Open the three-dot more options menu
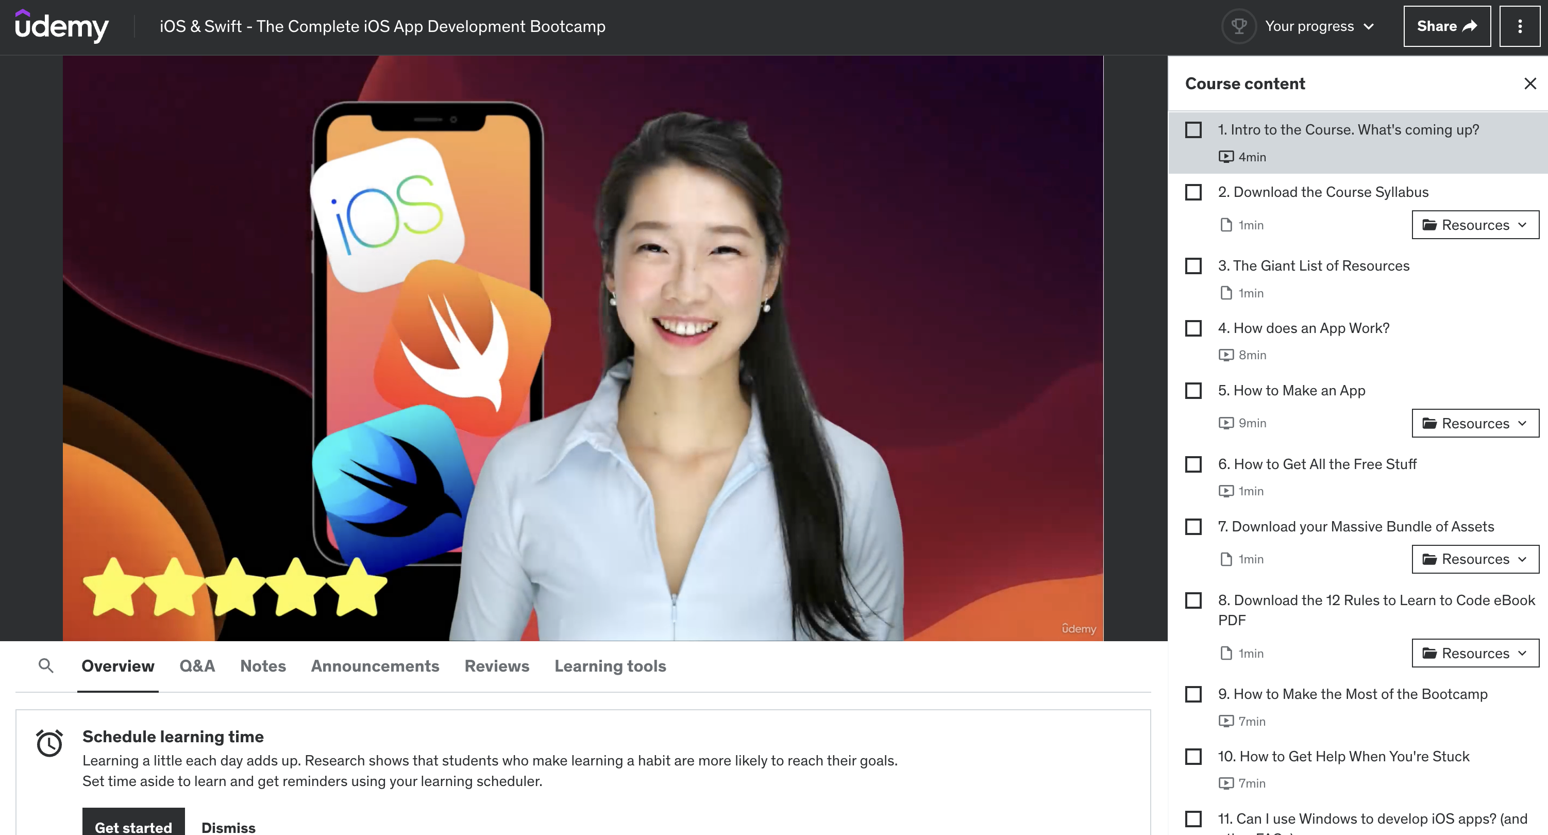 (x=1519, y=26)
